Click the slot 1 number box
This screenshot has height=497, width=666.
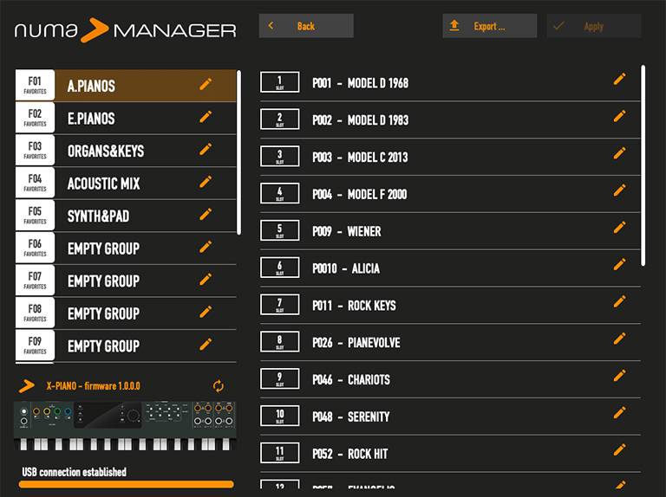279,82
